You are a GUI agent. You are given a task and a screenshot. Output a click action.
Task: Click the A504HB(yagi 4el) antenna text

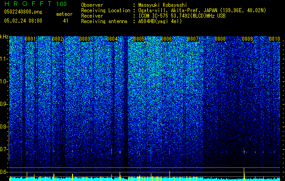tap(160, 21)
